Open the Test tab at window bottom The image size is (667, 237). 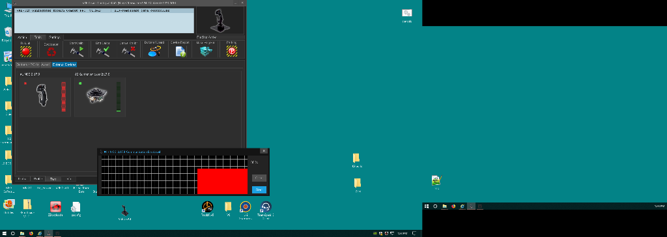53,179
